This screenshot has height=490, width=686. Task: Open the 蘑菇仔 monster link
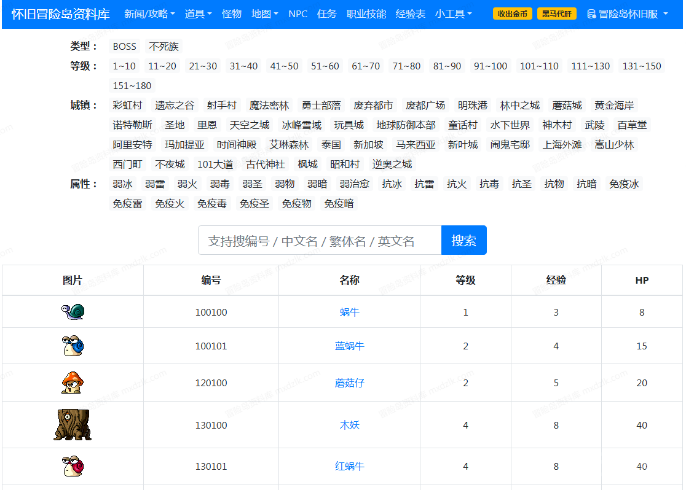pyautogui.click(x=349, y=383)
